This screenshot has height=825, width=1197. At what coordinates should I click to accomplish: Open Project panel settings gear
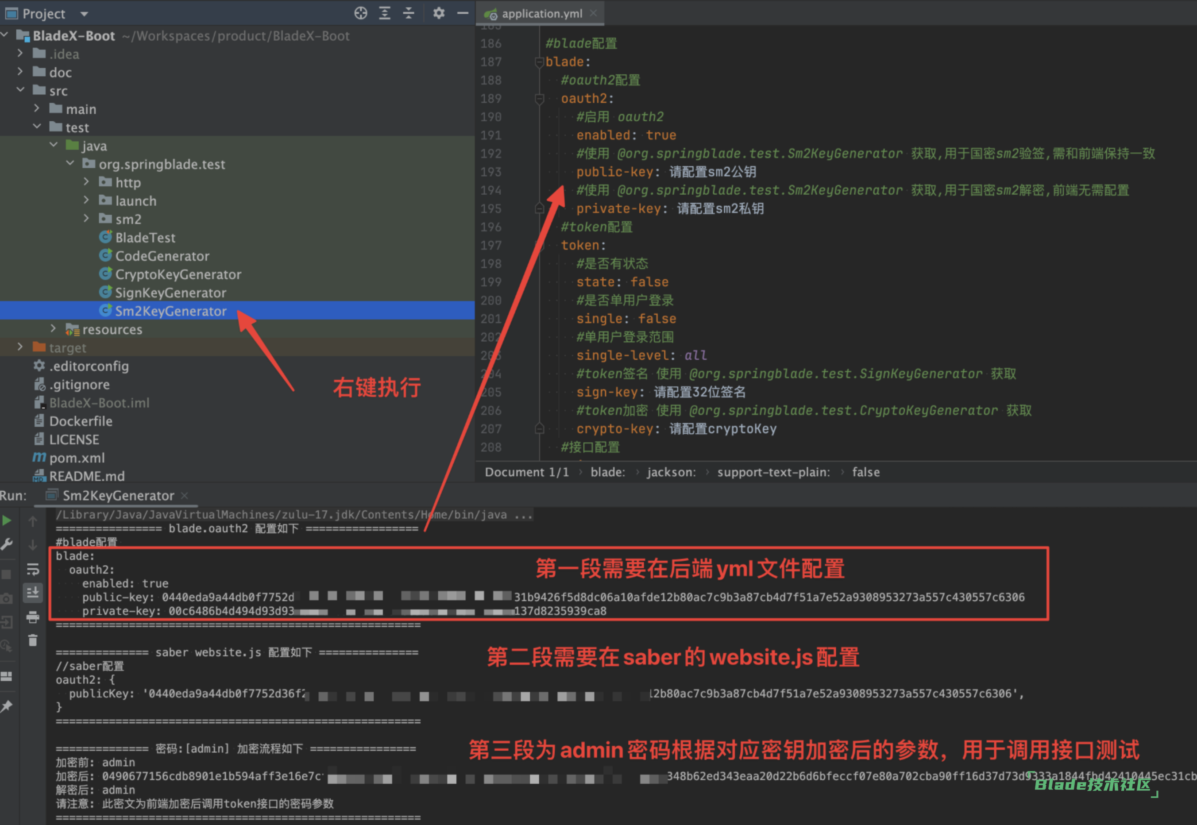[438, 13]
